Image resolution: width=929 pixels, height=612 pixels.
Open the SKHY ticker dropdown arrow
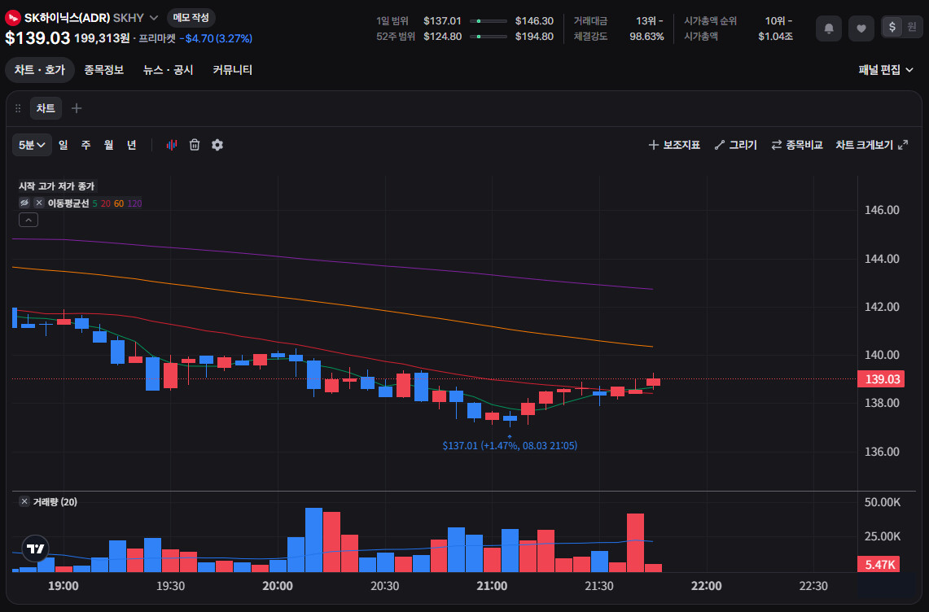[x=153, y=18]
